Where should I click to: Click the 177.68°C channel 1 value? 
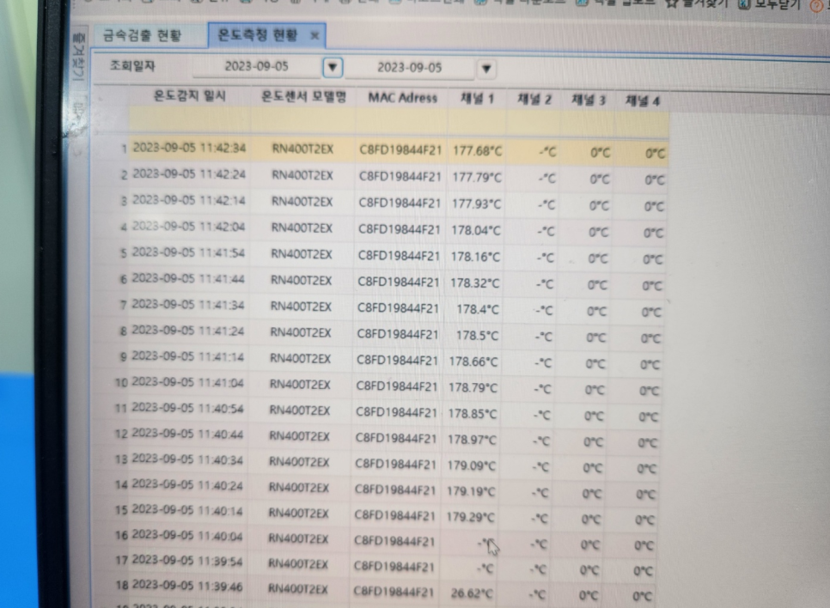(x=477, y=151)
